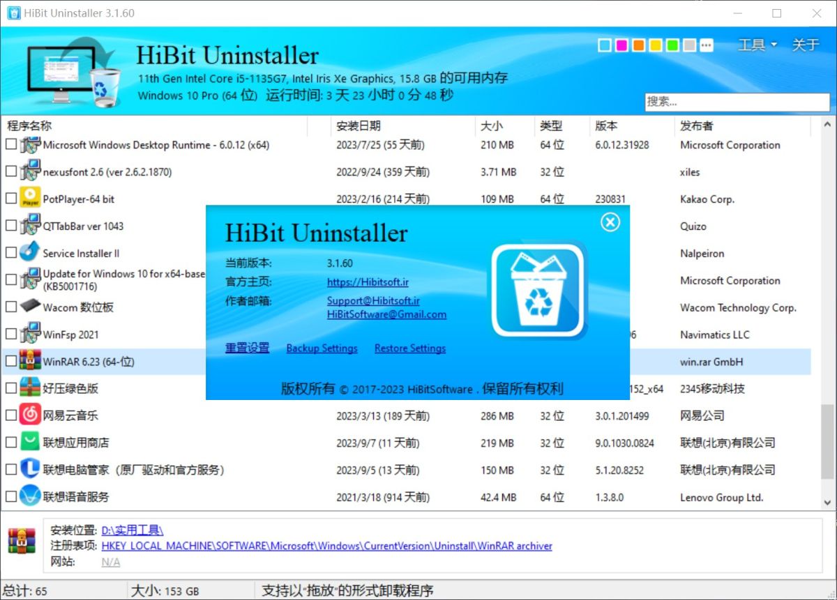Check the Microsoft Windows Desktop Runtime checkbox
Image resolution: width=837 pixels, height=600 pixels.
click(11, 145)
